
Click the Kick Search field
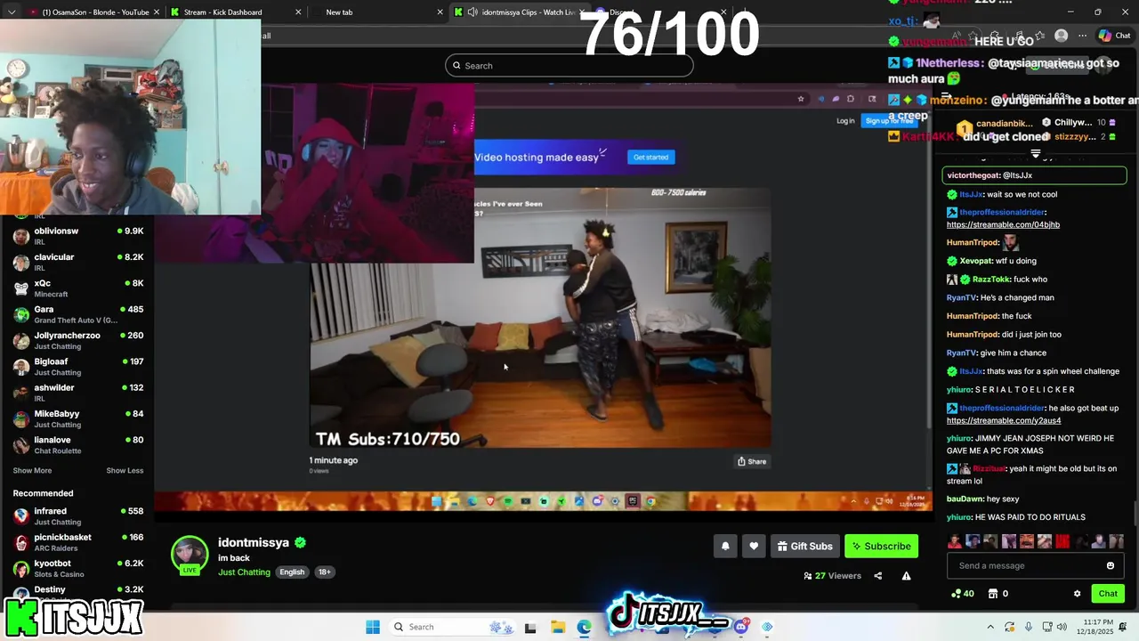pos(569,65)
